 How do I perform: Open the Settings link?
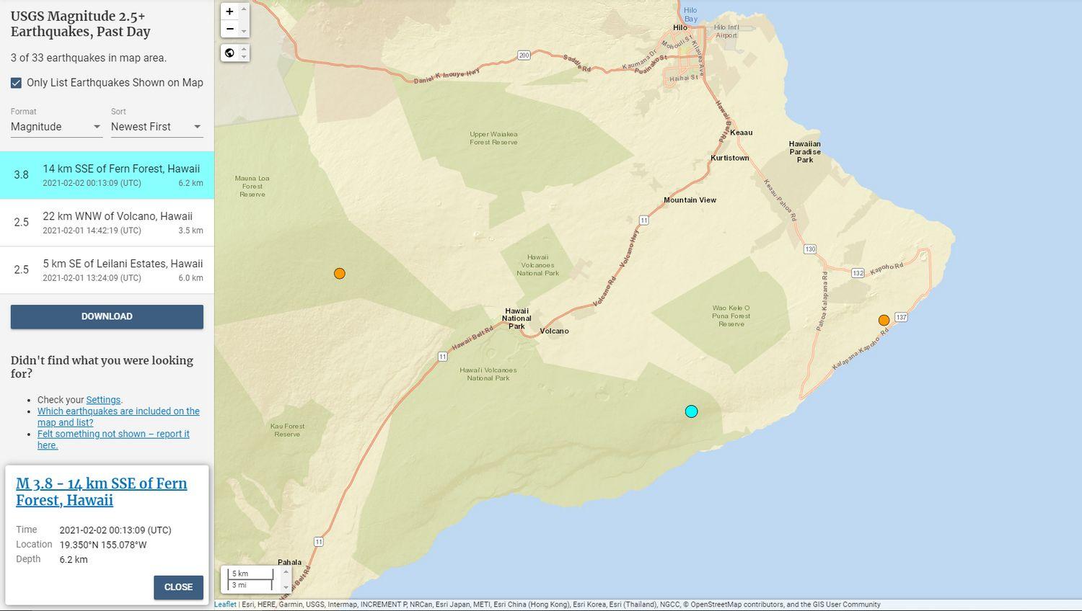103,400
